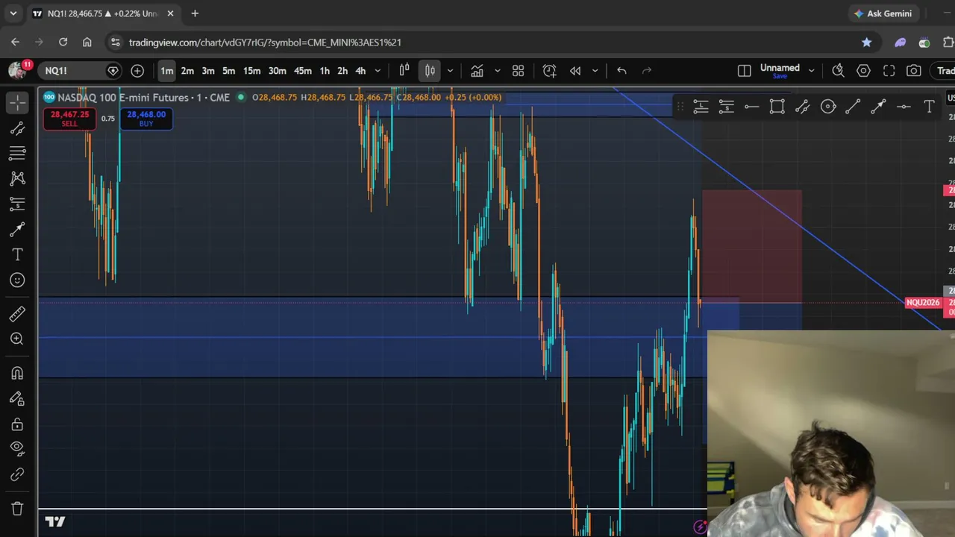Open the indicator templates grid

(x=518, y=71)
